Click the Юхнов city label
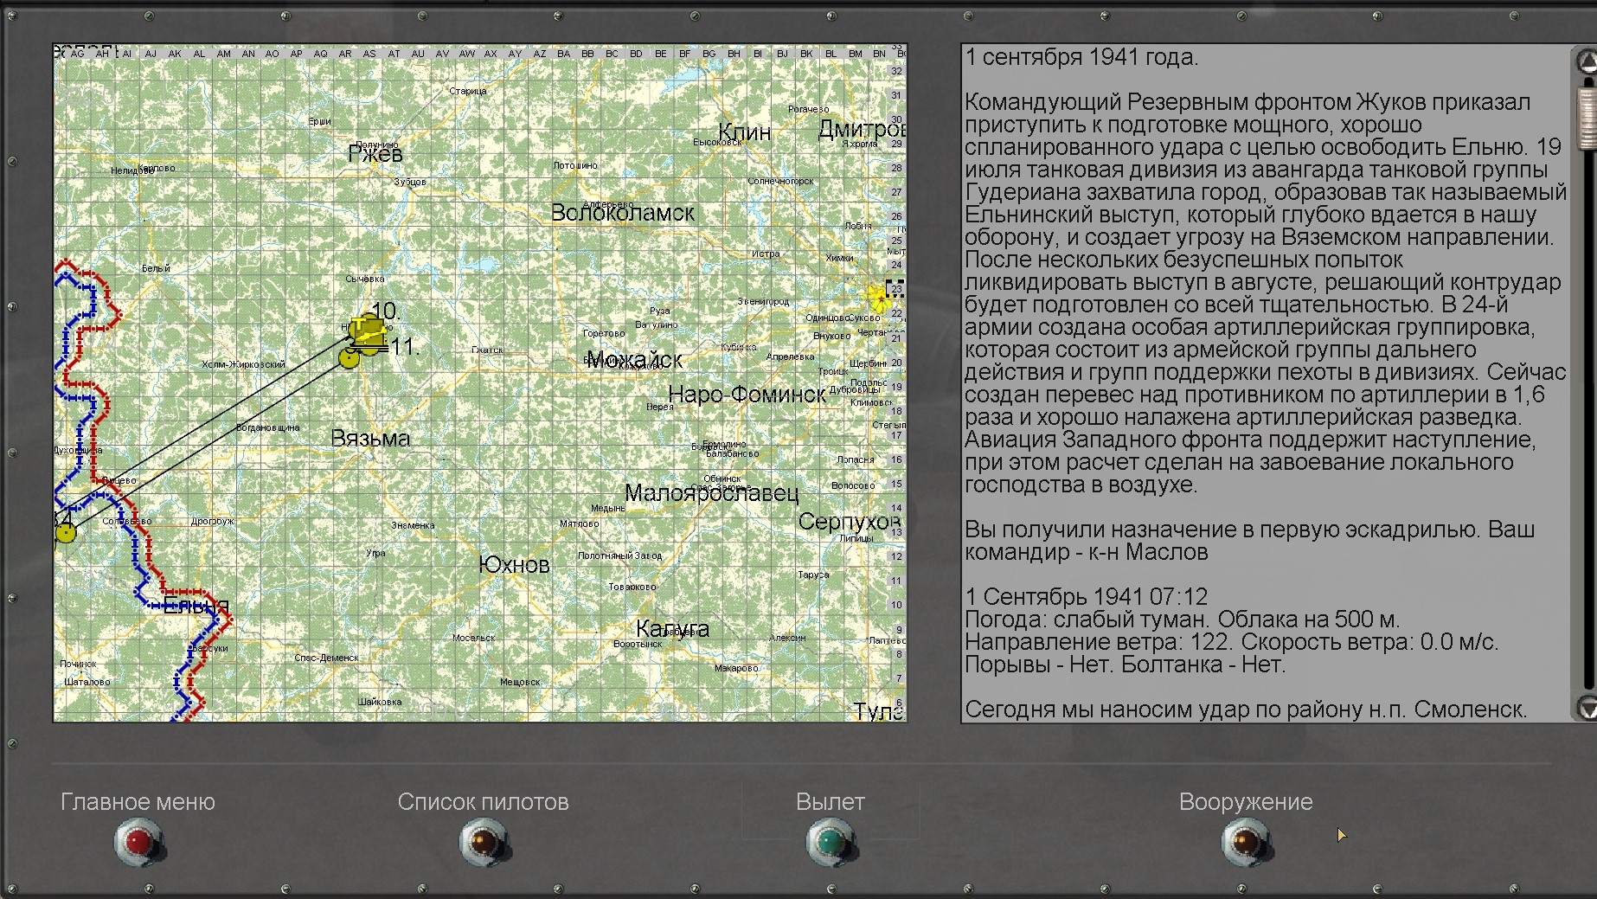 click(514, 565)
